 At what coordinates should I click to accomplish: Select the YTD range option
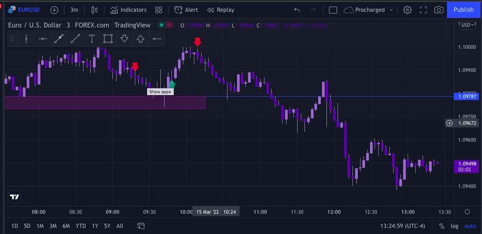point(80,226)
